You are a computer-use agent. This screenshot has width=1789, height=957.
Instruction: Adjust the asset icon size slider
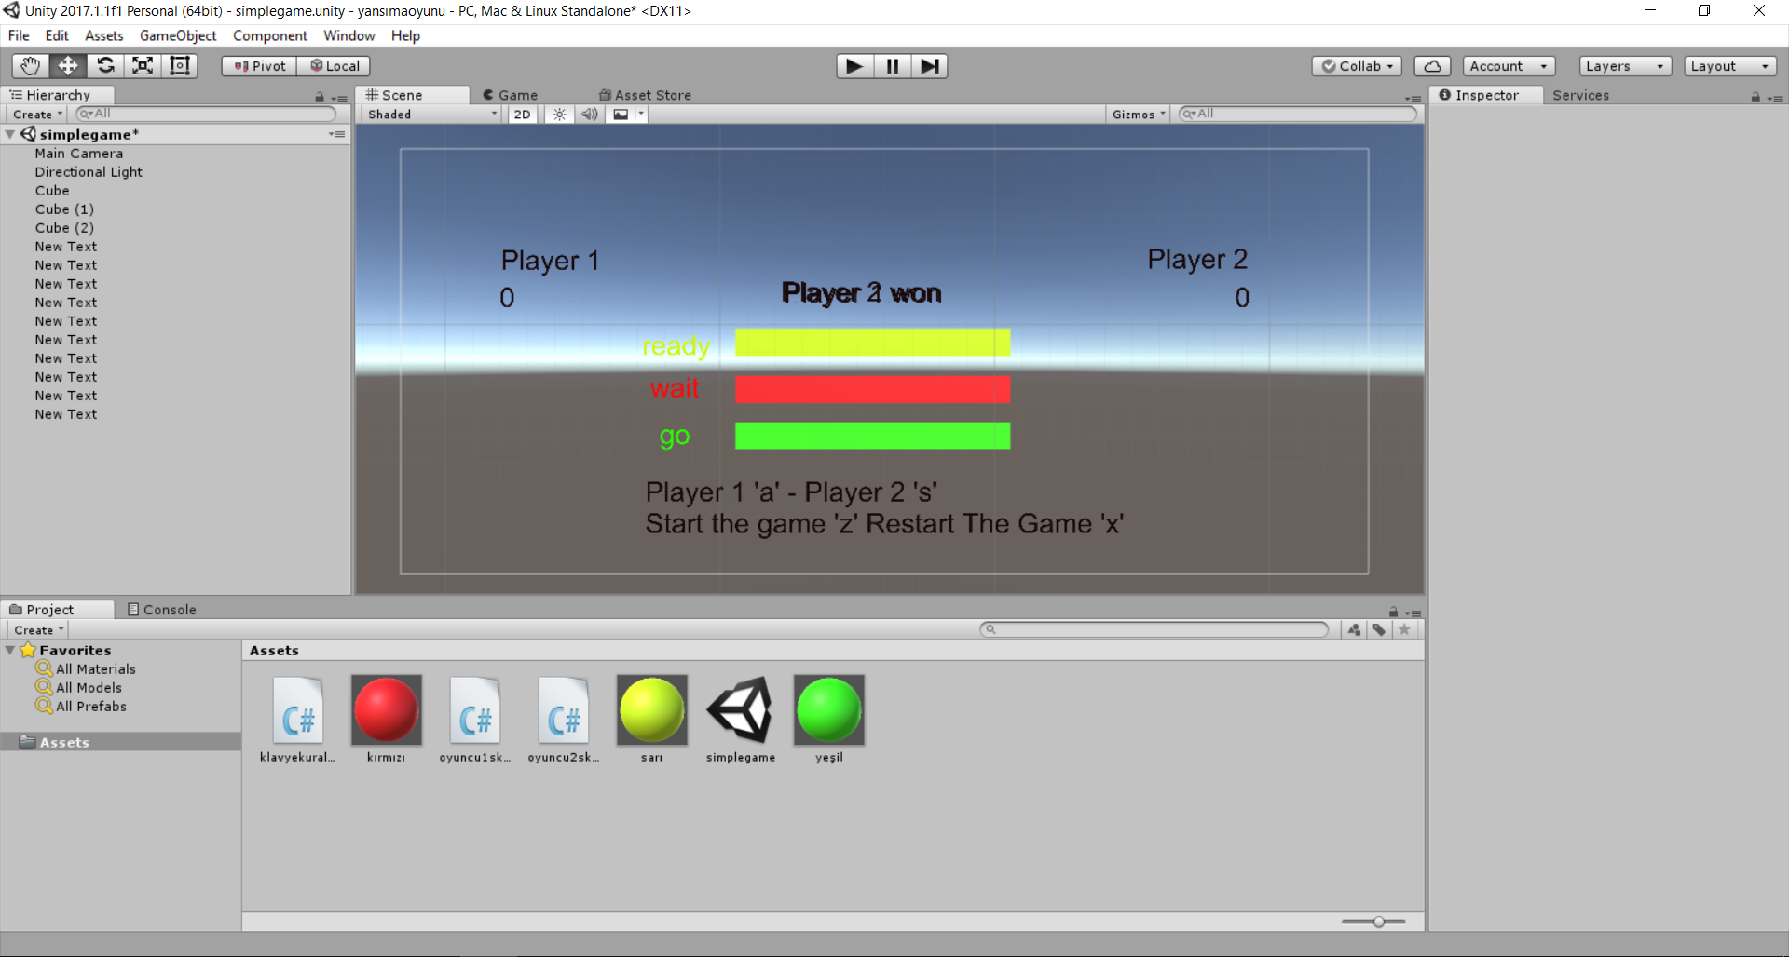1377,922
